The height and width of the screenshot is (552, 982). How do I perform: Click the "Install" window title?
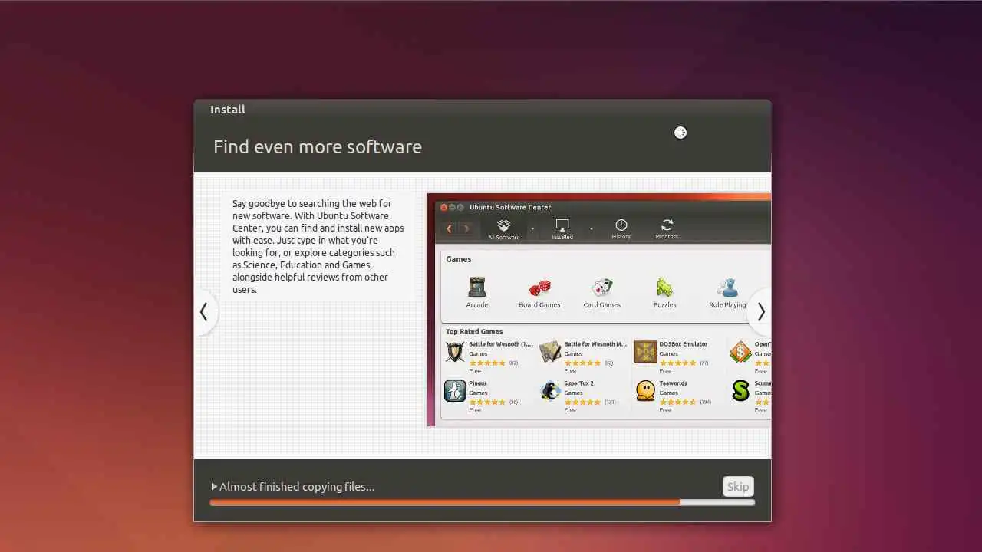tap(228, 110)
